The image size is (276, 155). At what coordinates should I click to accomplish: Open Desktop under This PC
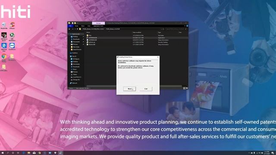75,62
